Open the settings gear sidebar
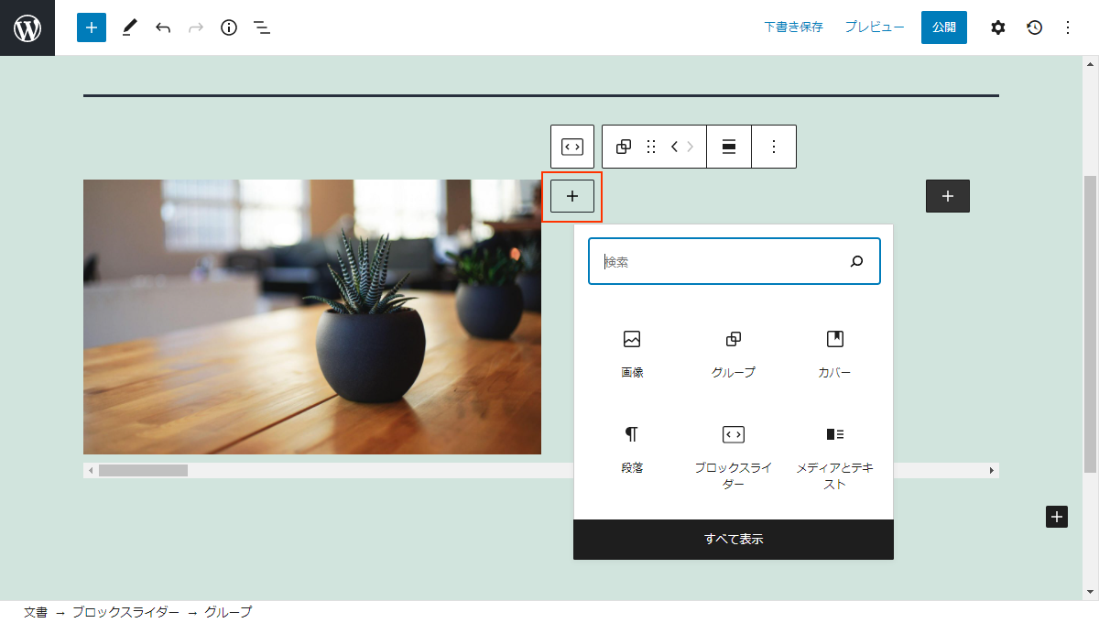The image size is (1099, 623). point(998,27)
